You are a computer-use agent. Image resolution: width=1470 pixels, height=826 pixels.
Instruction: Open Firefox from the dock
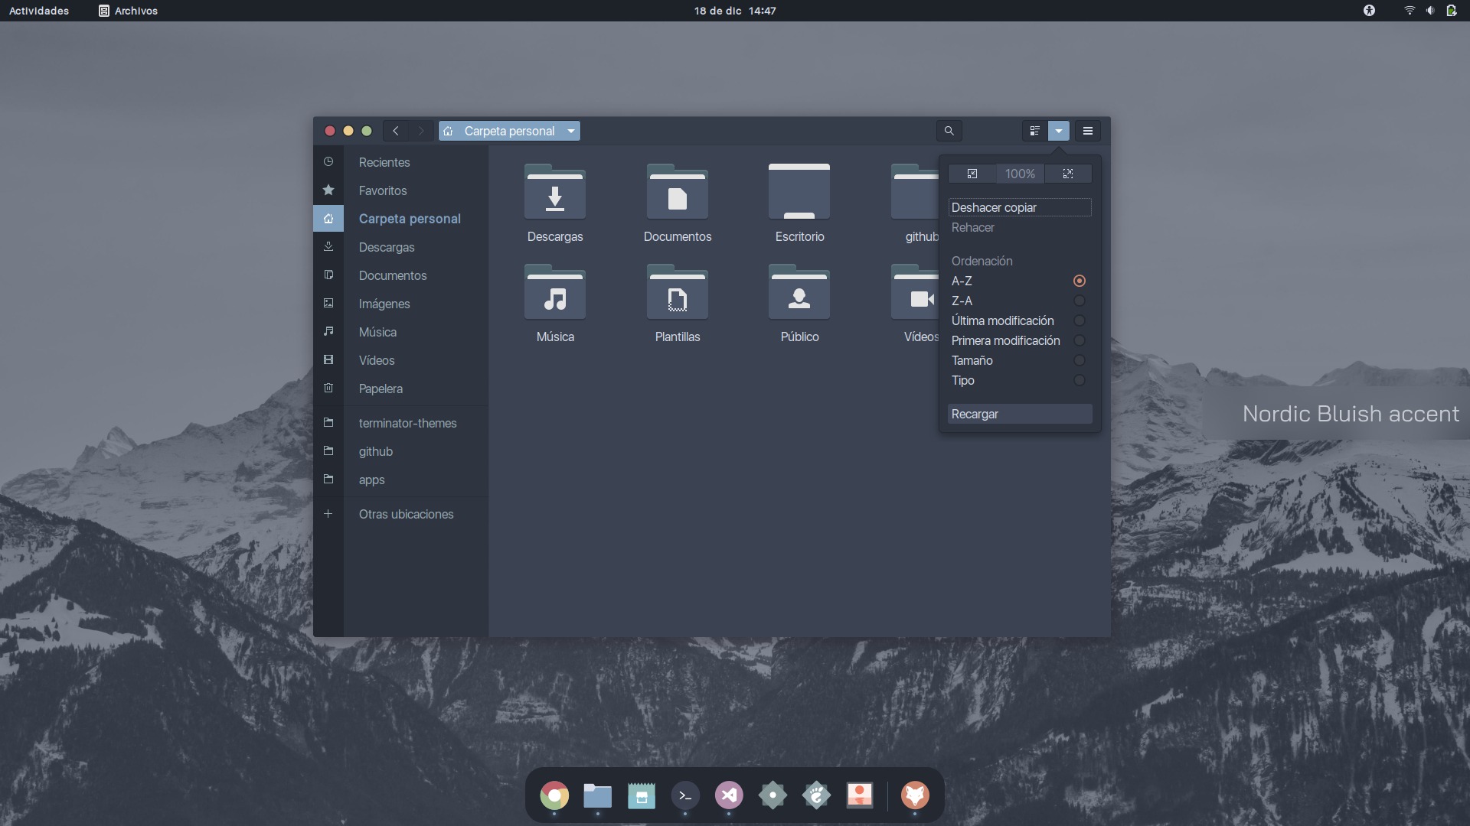pos(915,795)
